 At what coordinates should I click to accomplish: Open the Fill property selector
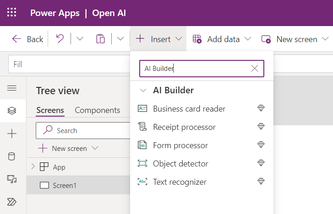pos(69,64)
